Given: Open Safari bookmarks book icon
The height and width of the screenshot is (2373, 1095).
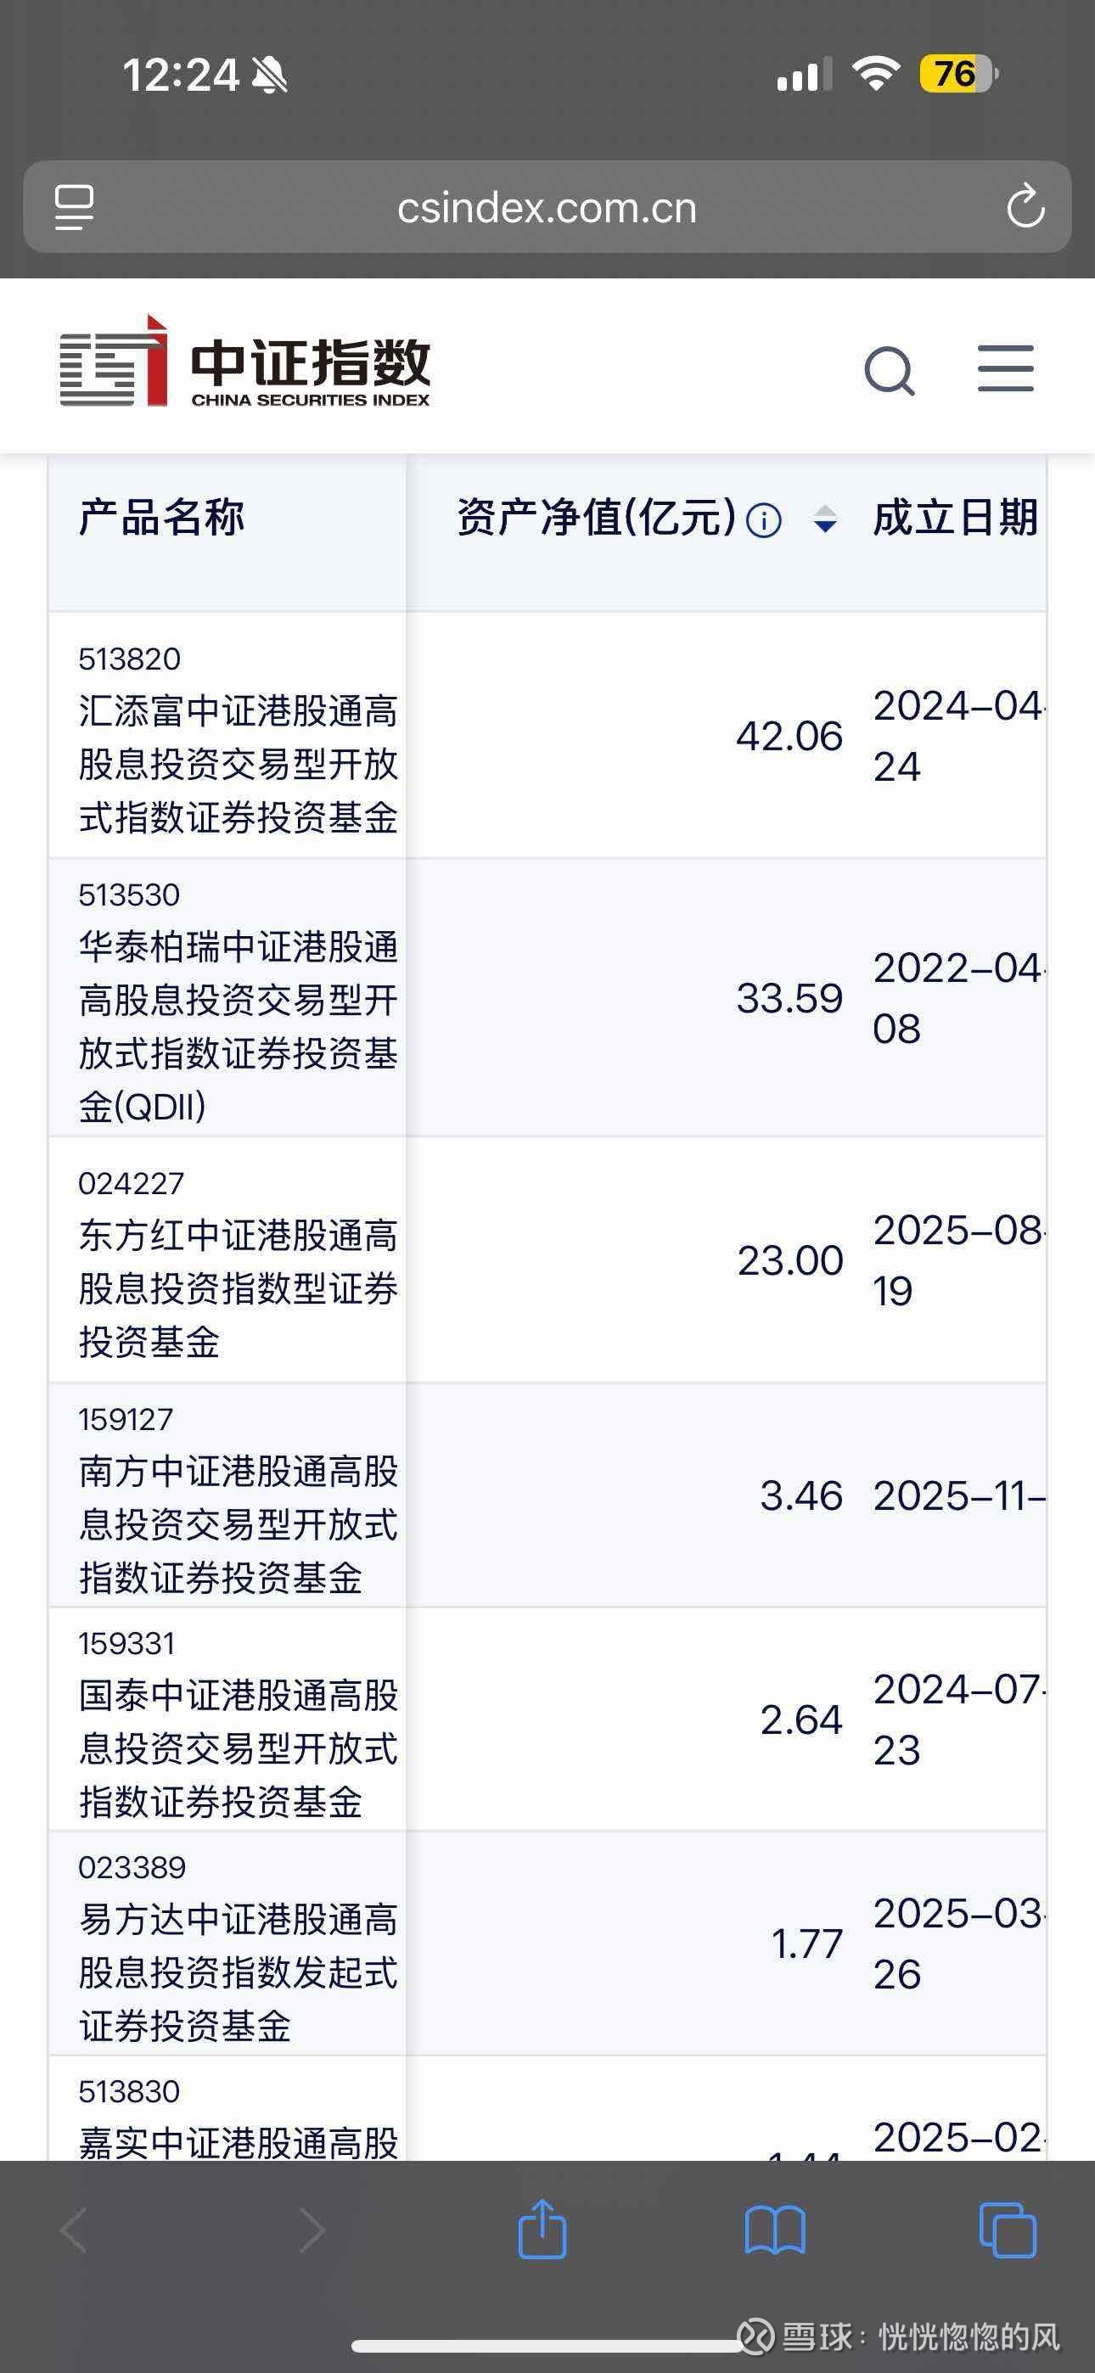Looking at the screenshot, I should [774, 2231].
